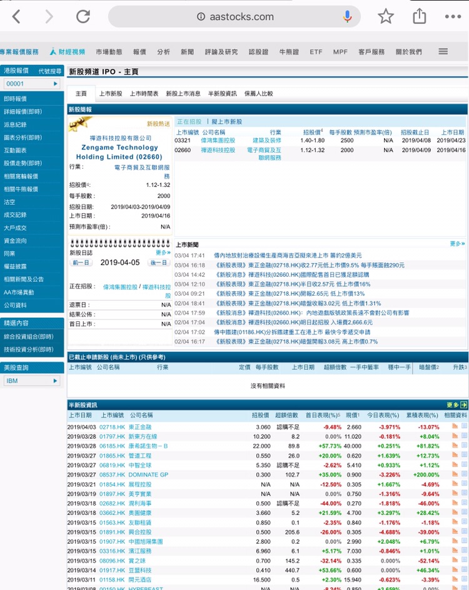Click 更多 link beside 上市新聞

(457, 244)
